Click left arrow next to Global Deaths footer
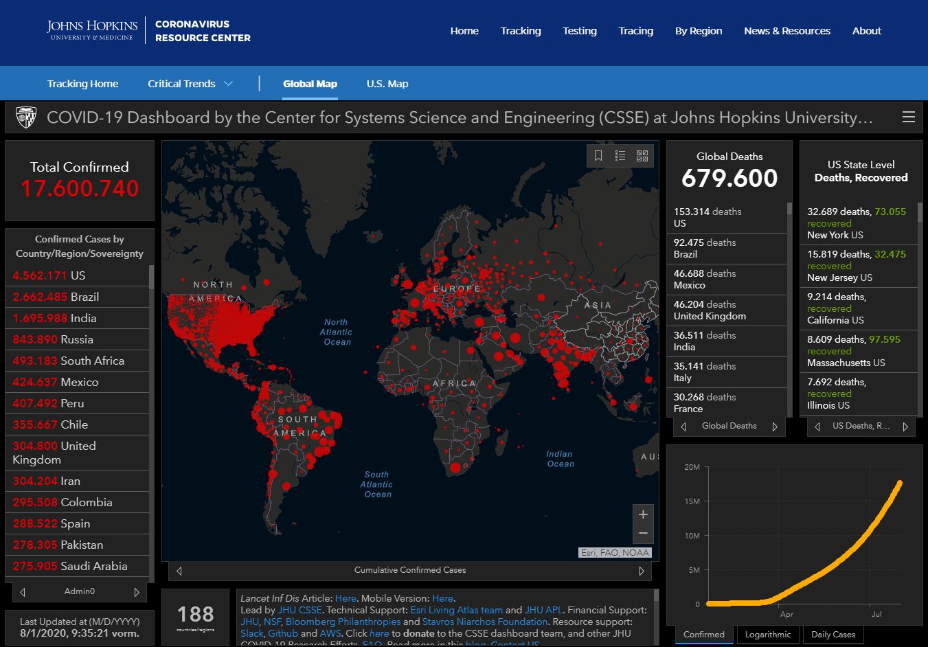 pyautogui.click(x=683, y=427)
